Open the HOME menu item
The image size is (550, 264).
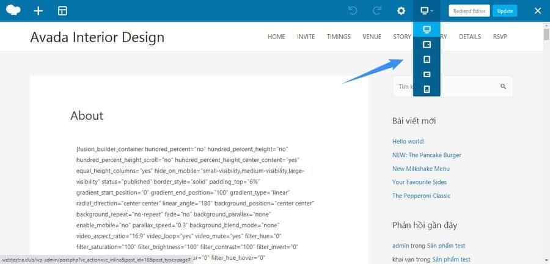[276, 37]
